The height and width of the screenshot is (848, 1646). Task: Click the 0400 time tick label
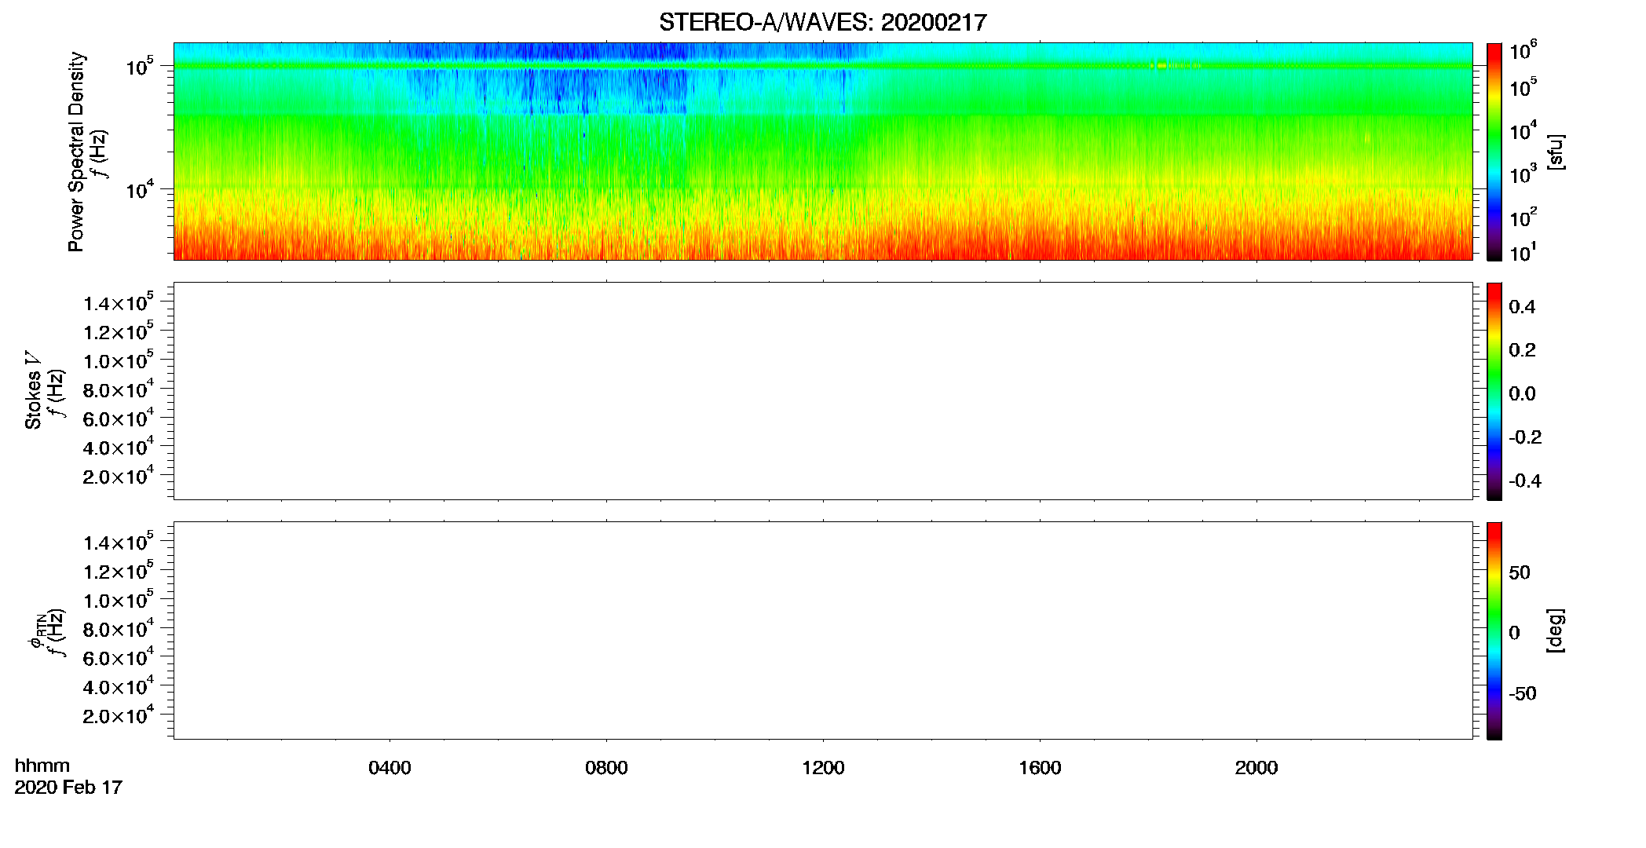point(390,768)
